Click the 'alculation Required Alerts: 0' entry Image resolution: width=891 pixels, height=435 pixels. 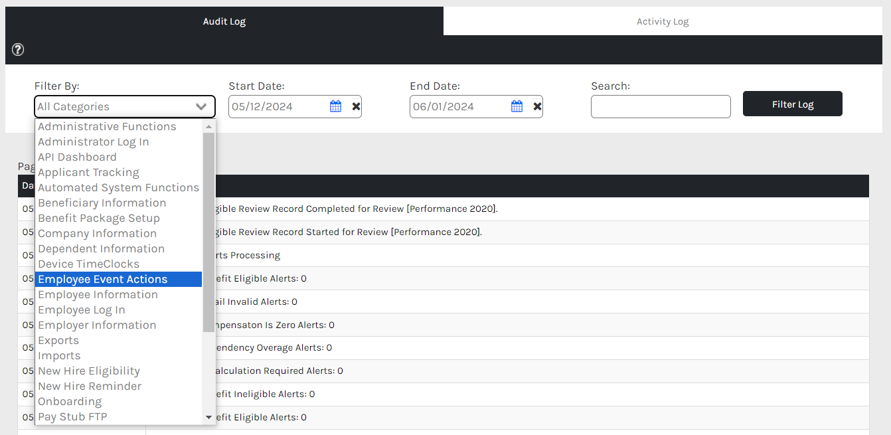pos(444,371)
